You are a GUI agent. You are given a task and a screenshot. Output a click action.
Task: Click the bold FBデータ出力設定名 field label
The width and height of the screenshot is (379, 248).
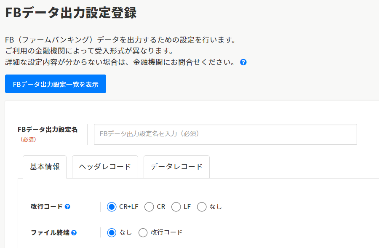click(x=48, y=130)
